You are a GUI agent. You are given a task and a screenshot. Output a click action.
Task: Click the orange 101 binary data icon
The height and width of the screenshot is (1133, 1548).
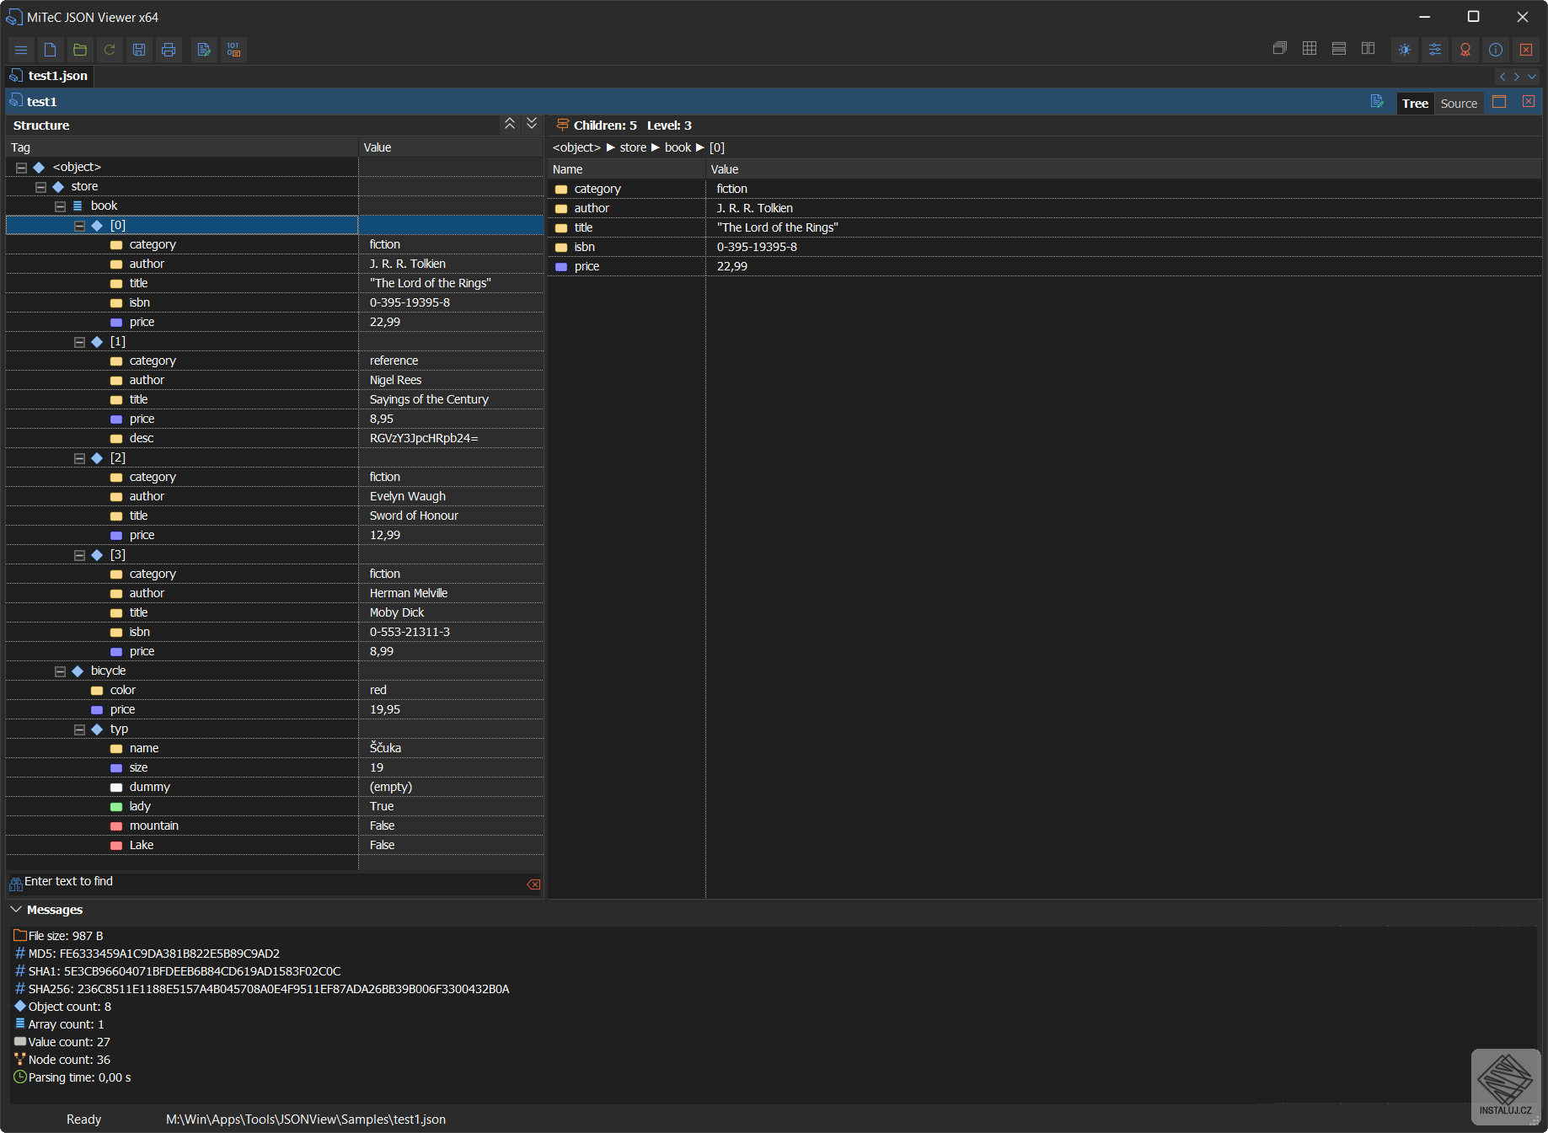[x=233, y=50]
